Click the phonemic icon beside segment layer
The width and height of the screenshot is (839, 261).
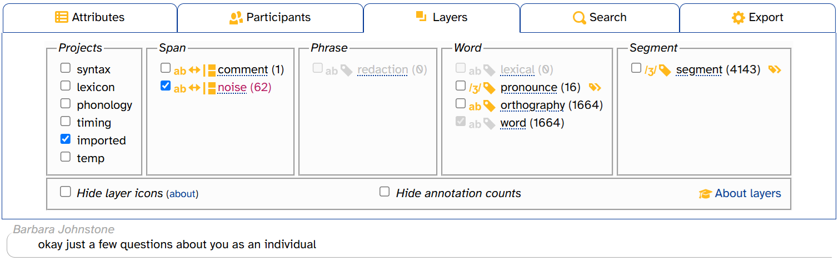coord(651,70)
